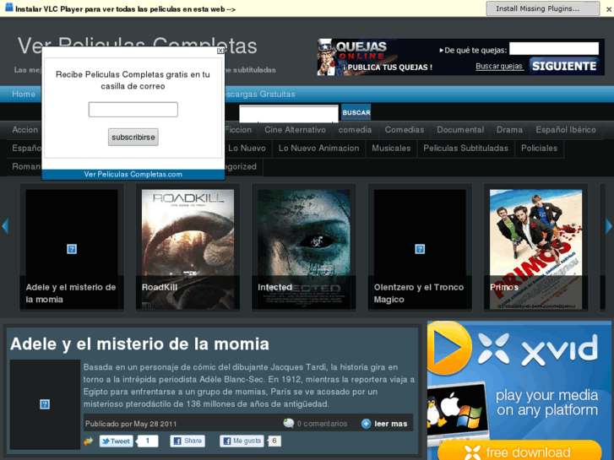
Task: Select the Musicales category
Action: point(391,148)
